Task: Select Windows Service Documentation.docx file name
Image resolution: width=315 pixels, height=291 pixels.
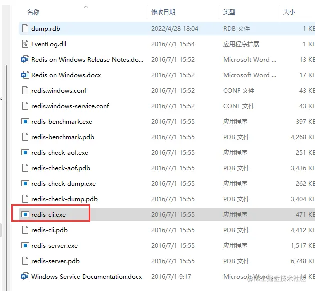Action: [86, 277]
